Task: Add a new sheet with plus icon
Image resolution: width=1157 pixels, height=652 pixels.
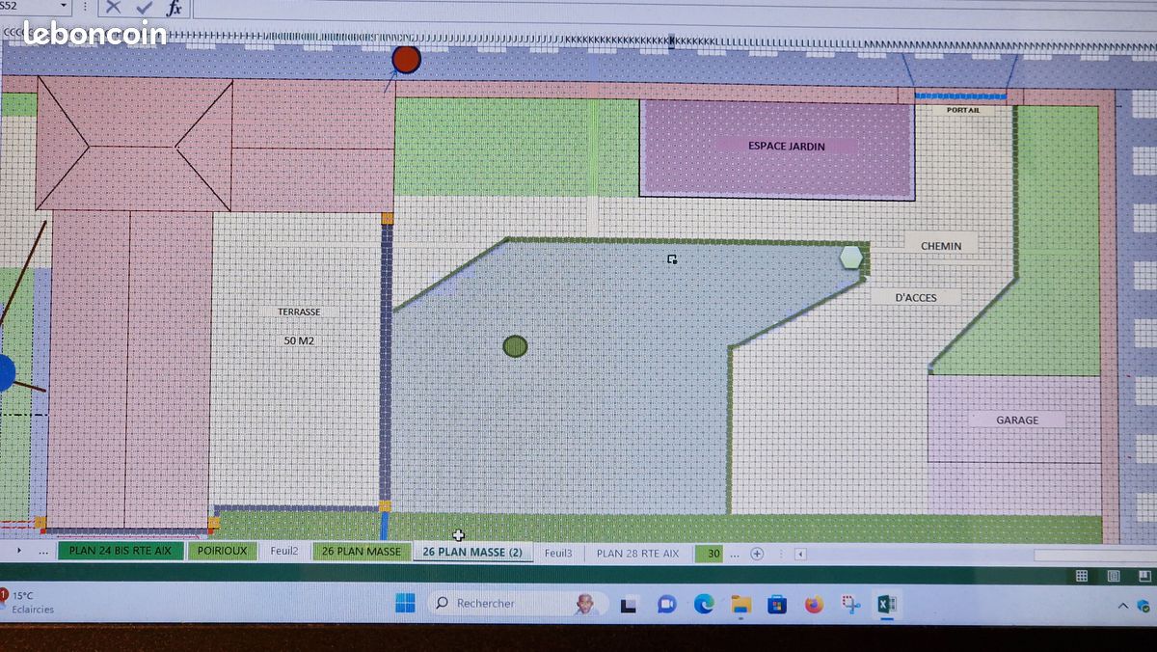Action: pos(757,554)
